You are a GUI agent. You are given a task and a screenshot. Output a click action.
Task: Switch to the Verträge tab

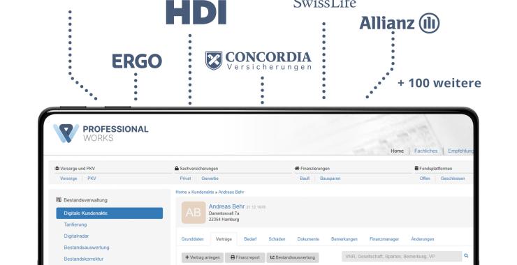[x=224, y=239]
